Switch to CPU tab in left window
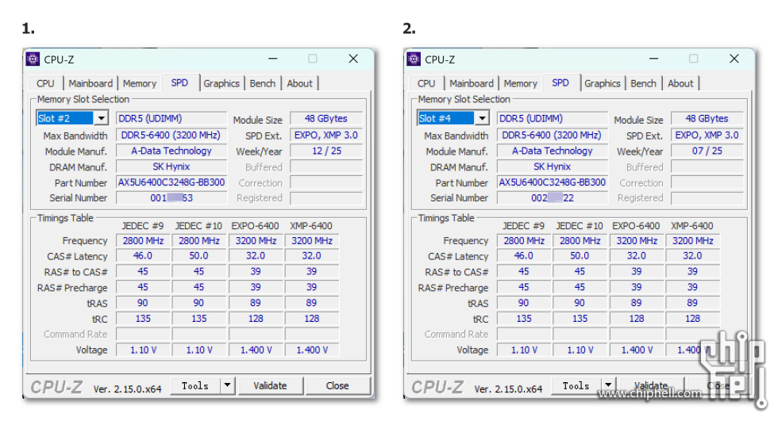Screen dimensions: 778x421 (45, 84)
